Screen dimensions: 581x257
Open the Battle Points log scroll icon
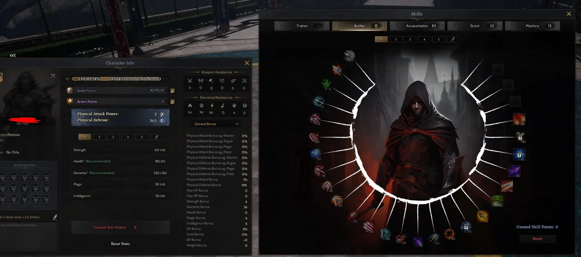(172, 90)
